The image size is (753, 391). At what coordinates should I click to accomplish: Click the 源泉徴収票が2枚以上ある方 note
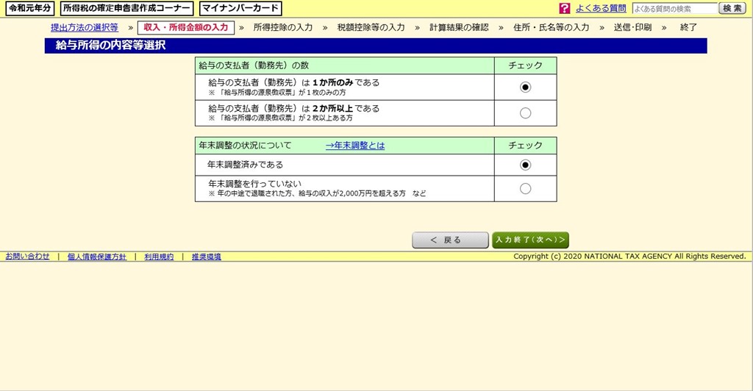(280, 118)
